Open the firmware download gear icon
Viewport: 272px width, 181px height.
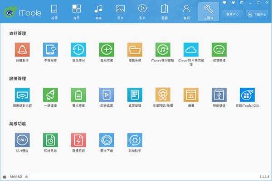(x=107, y=140)
